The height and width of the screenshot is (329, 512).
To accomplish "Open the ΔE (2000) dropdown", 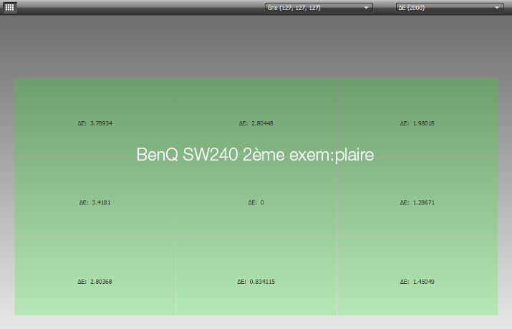I will coord(450,8).
